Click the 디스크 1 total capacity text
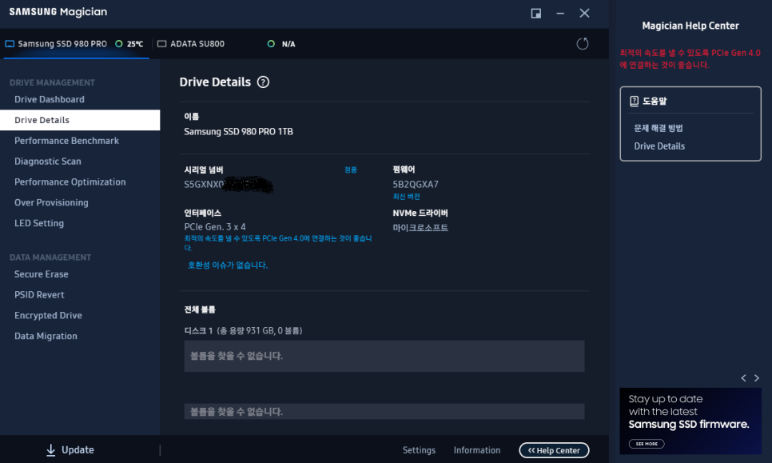This screenshot has height=463, width=772. pyautogui.click(x=243, y=330)
